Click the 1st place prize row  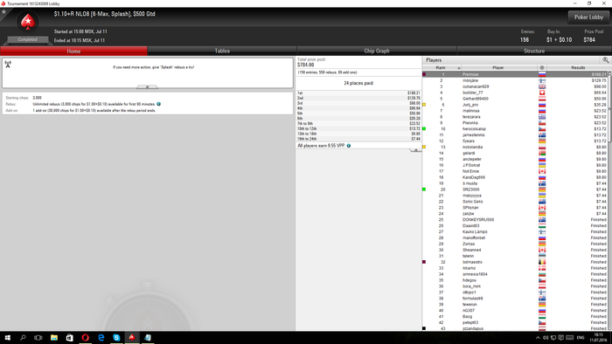click(x=358, y=93)
